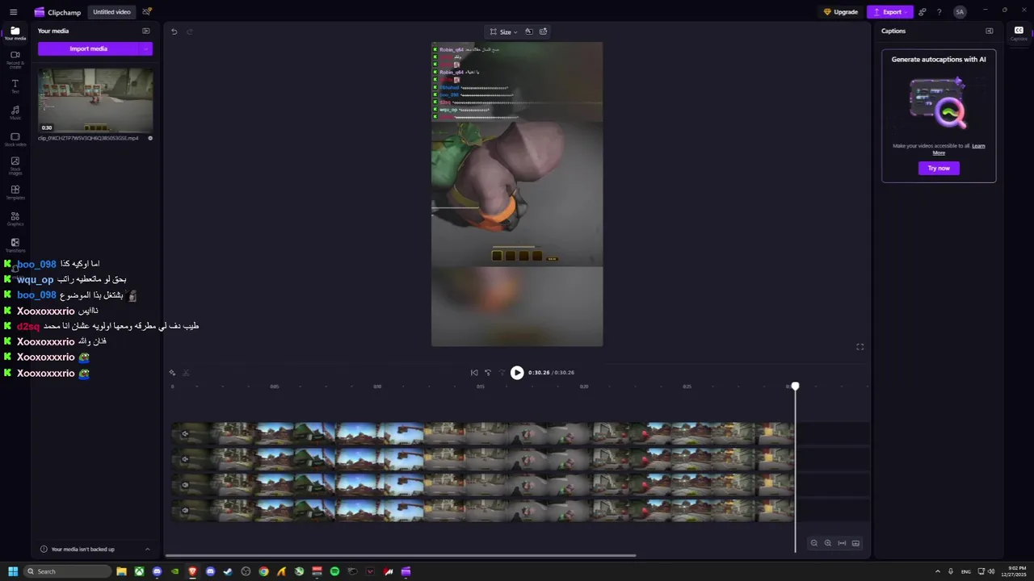Click the magic auto-compose timeline tool
The height and width of the screenshot is (581, 1034).
[172, 373]
